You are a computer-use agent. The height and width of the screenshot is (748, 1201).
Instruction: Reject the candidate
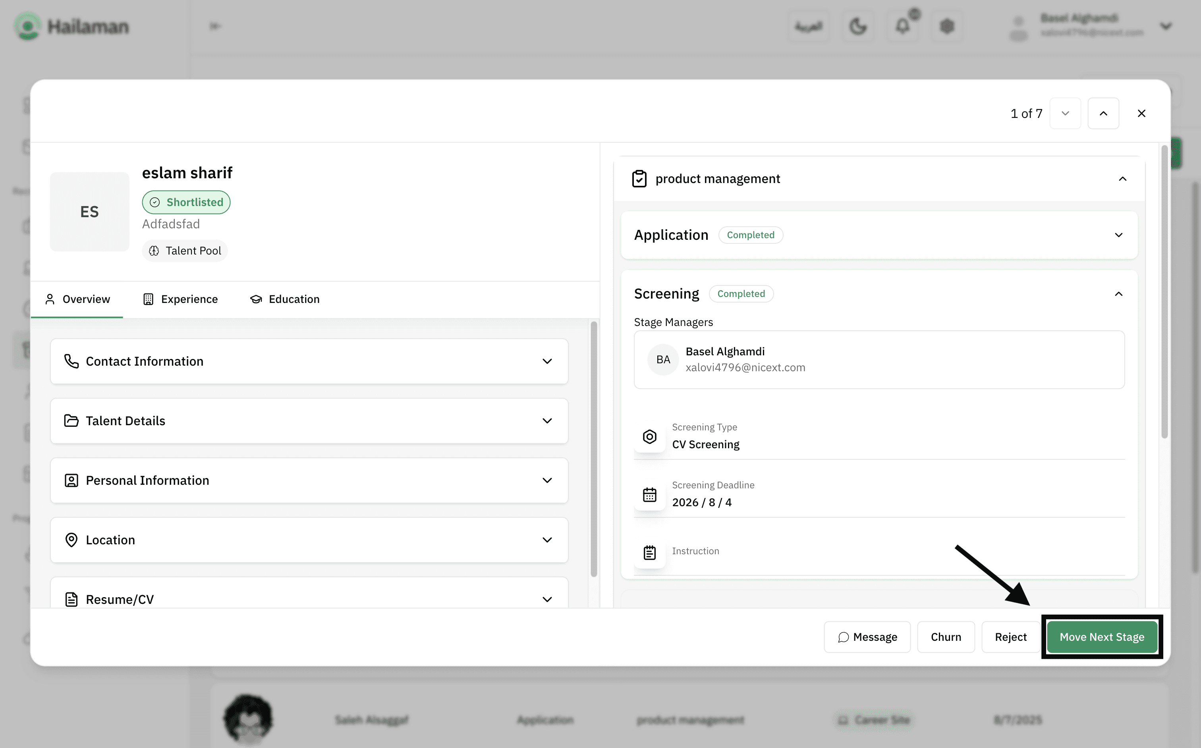[1010, 637]
